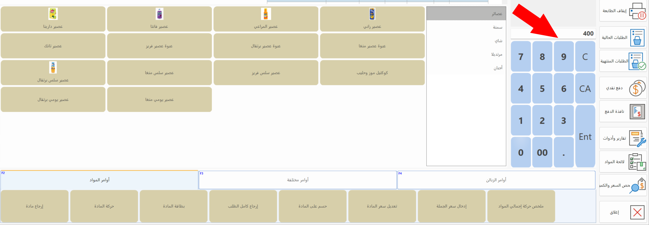Open the نافذة الدفع payment window icon
Screen dimensions: 649x225
(x=637, y=112)
